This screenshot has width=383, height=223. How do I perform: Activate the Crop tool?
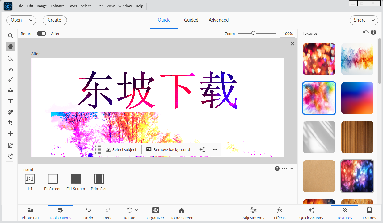(x=10, y=122)
